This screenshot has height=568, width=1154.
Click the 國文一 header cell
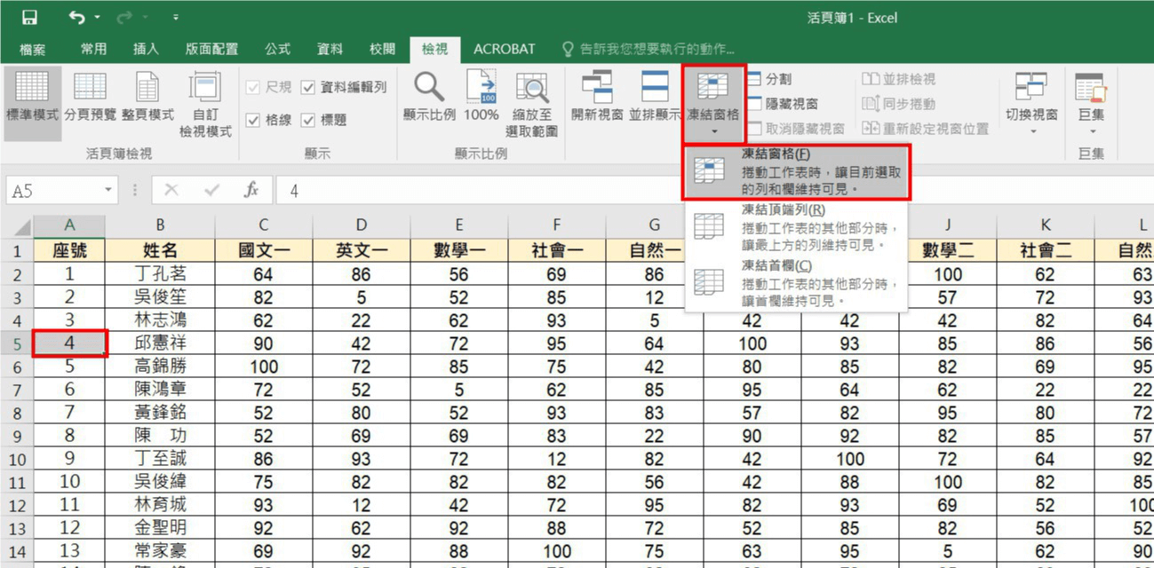[x=263, y=250]
